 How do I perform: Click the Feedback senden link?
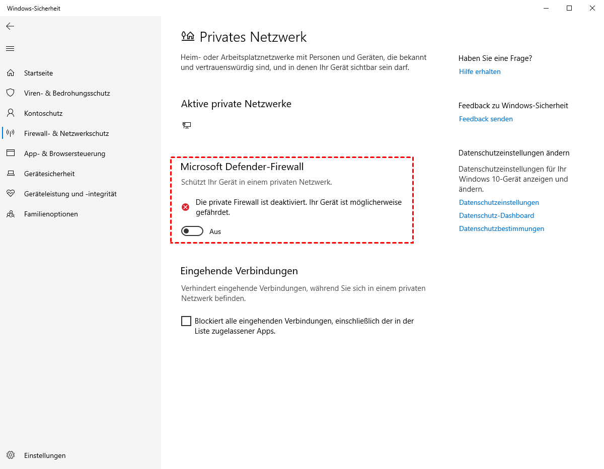pyautogui.click(x=486, y=119)
